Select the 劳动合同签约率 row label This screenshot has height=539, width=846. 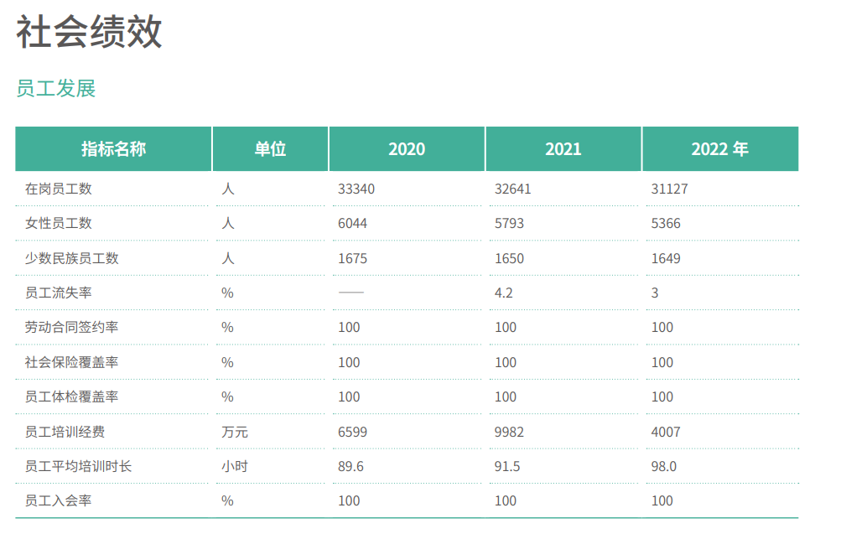(72, 327)
